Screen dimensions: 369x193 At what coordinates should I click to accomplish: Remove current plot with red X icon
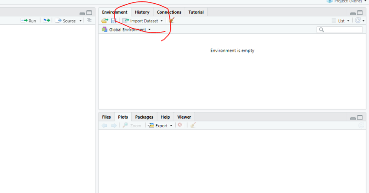180,125
